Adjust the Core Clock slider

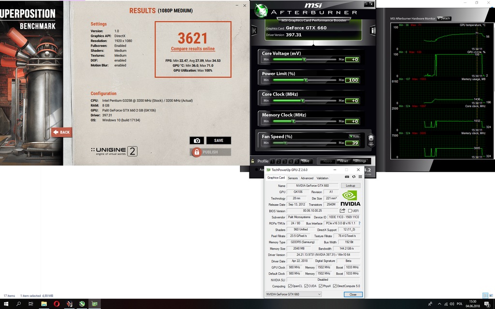pyautogui.click(x=305, y=100)
